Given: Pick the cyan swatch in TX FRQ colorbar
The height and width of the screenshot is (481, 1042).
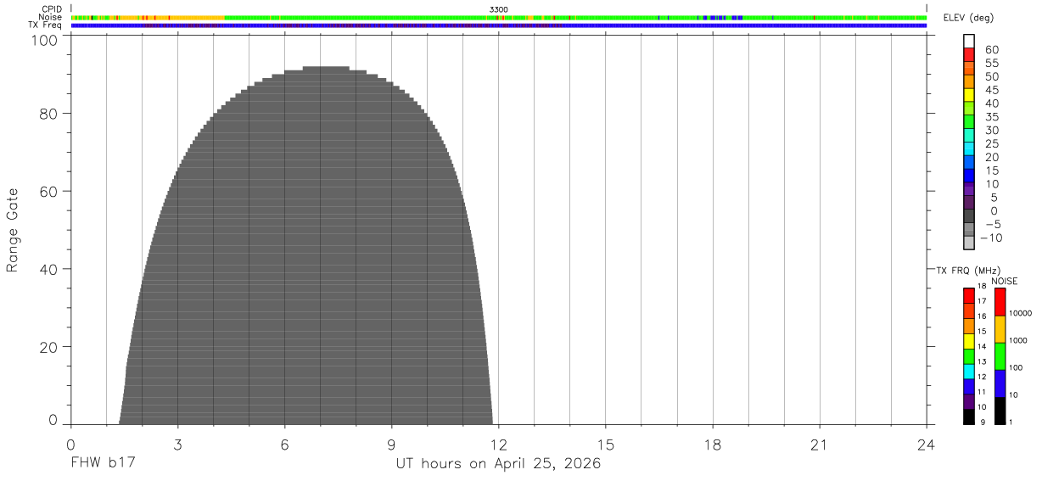Looking at the screenshot, I should tap(969, 372).
